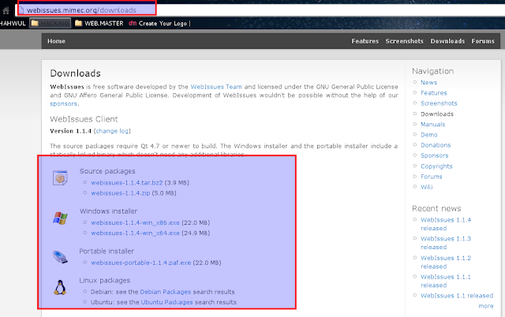The height and width of the screenshot is (317, 505).
Task: Open Features in the top menu
Action: [x=365, y=41]
